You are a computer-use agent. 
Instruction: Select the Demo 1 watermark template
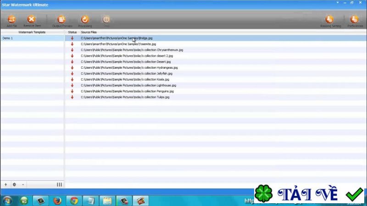pyautogui.click(x=32, y=38)
